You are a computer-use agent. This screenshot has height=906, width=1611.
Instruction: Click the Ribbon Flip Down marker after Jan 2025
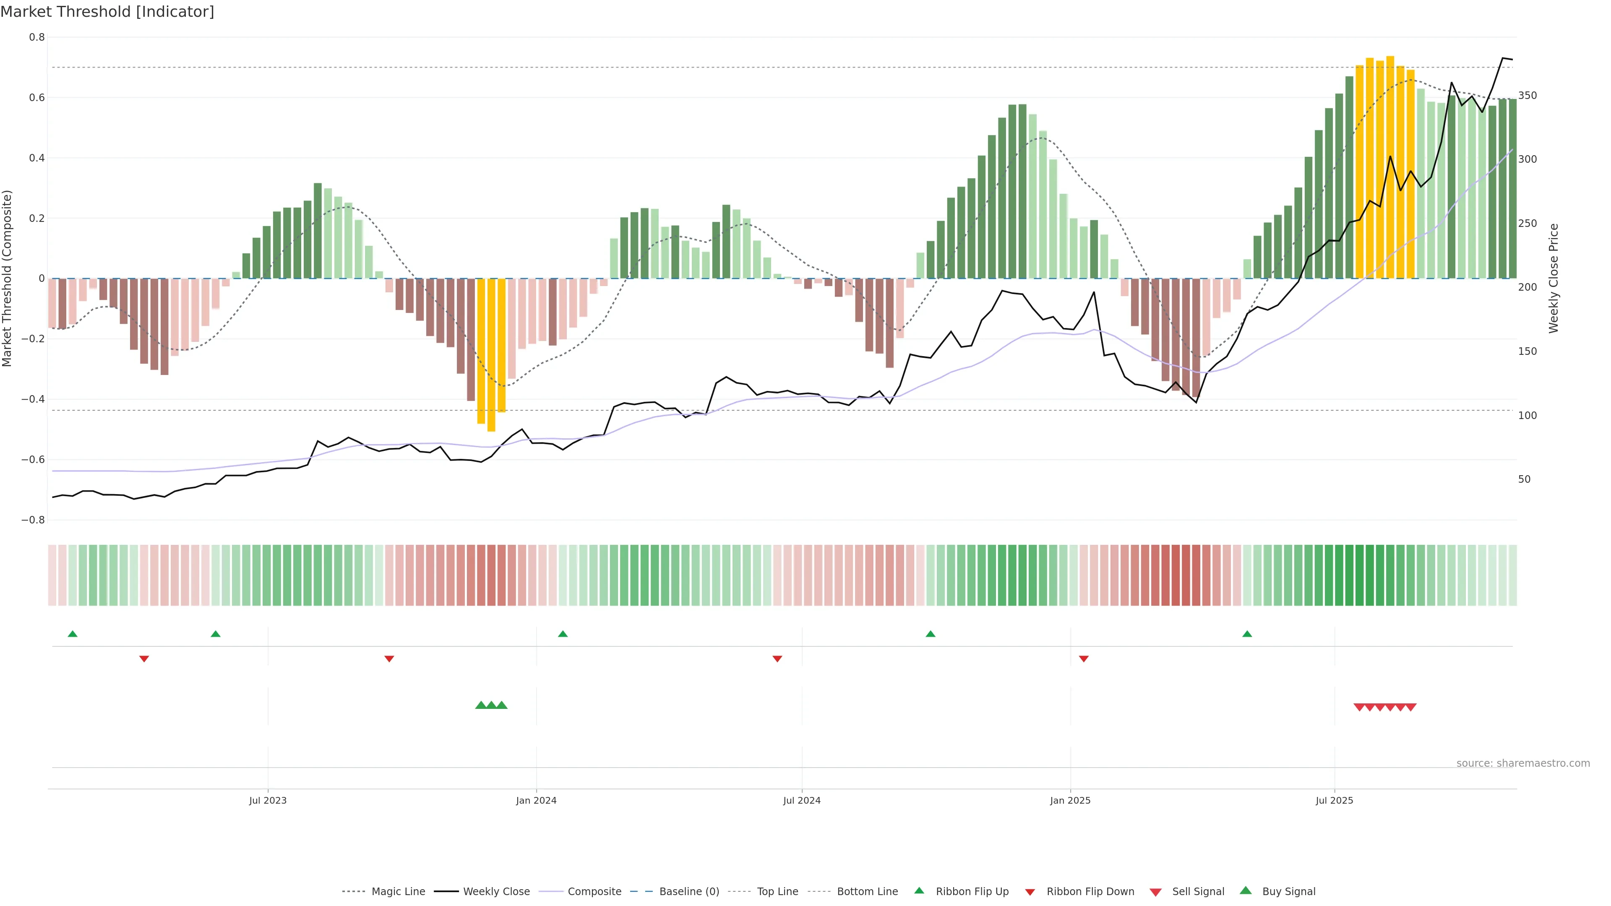pyautogui.click(x=1084, y=659)
